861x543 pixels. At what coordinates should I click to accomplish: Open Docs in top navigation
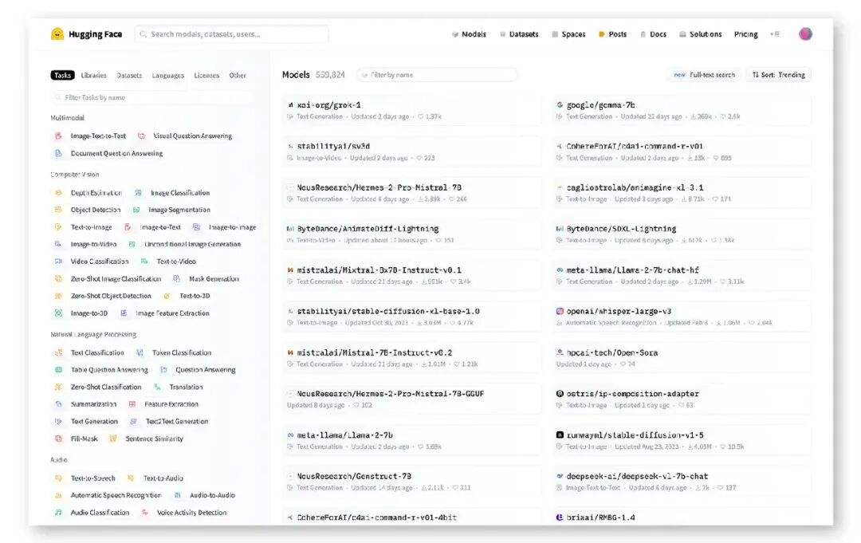653,34
